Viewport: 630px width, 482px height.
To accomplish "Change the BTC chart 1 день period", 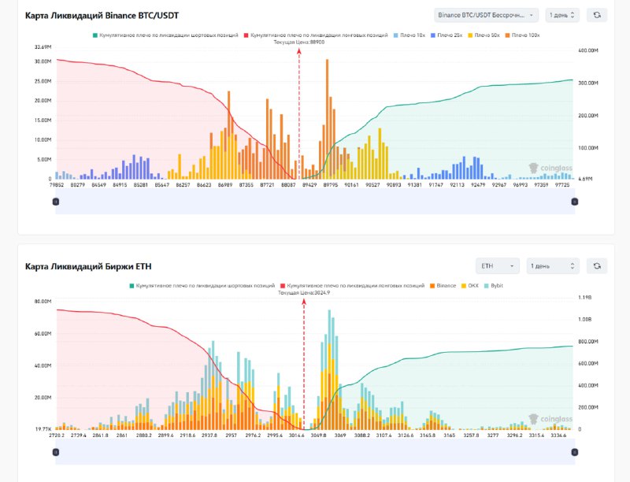I will (x=563, y=15).
